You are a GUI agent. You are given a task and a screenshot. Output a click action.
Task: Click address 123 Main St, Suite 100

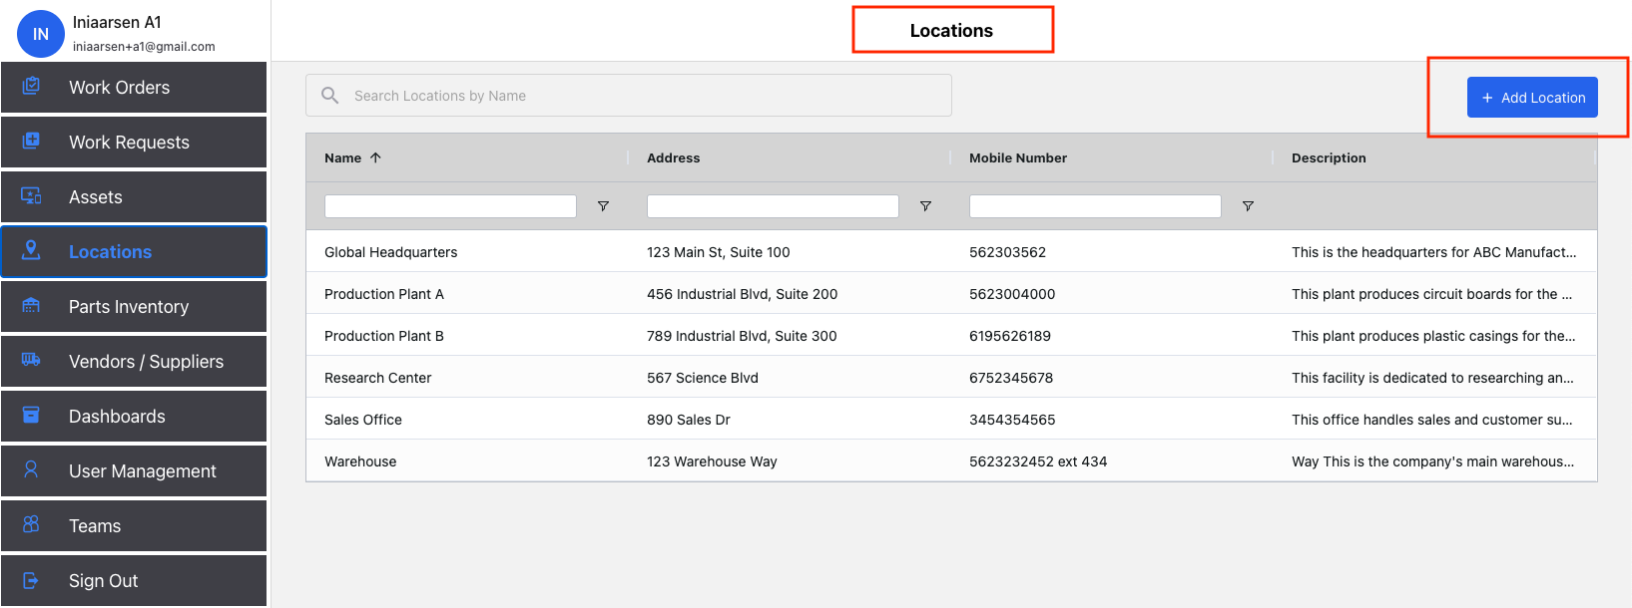[719, 252]
